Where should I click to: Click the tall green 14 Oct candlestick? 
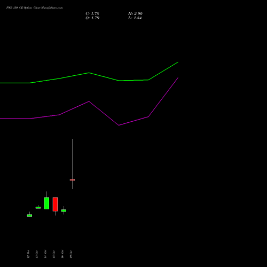click(46, 203)
